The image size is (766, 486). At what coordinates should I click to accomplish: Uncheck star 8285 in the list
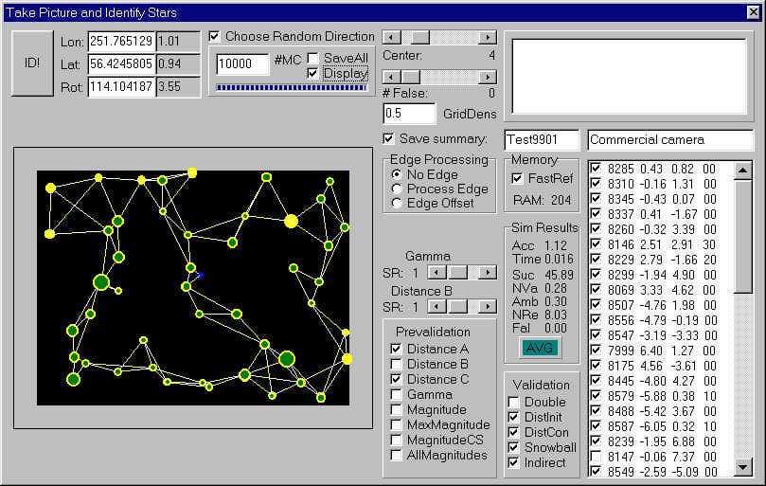point(596,169)
